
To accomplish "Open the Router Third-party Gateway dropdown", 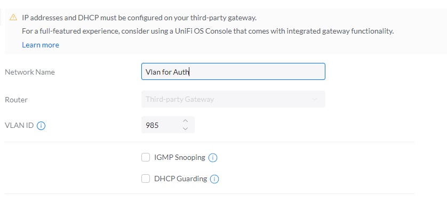I will tap(233, 99).
